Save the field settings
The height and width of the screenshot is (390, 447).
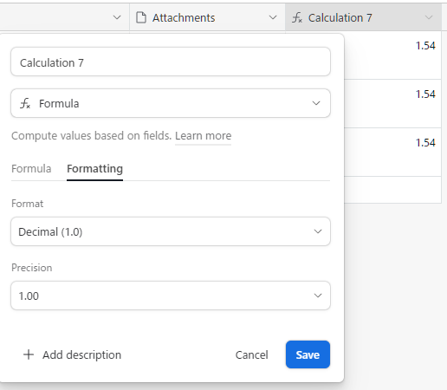tap(308, 354)
